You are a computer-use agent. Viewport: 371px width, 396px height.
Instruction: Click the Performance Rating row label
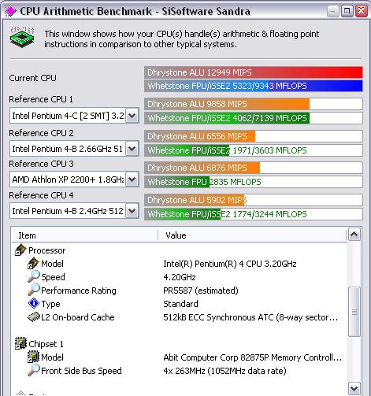[79, 291]
